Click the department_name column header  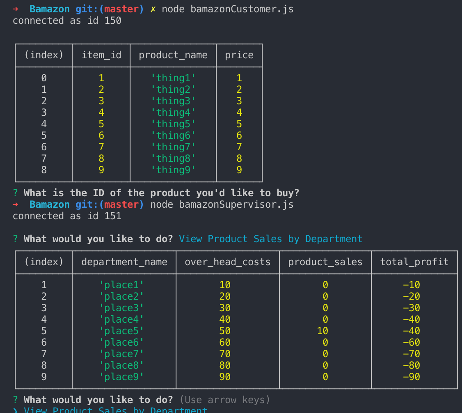(x=124, y=262)
